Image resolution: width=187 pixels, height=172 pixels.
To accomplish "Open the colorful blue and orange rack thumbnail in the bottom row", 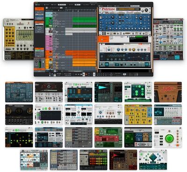I will coord(34,160).
